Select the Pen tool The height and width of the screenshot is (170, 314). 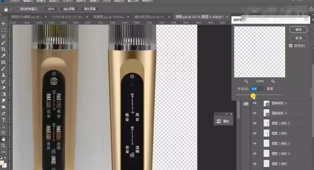click(x=3, y=113)
